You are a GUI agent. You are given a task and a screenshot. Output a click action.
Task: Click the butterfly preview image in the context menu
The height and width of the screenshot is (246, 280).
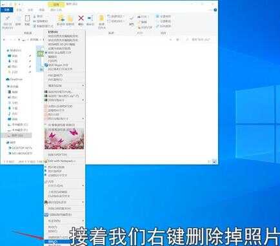click(65, 139)
